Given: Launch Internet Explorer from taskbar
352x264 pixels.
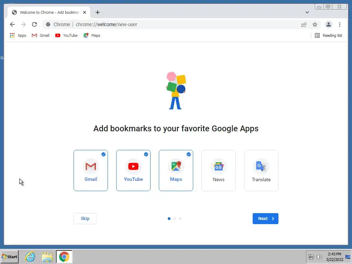Looking at the screenshot, I should click(30, 256).
